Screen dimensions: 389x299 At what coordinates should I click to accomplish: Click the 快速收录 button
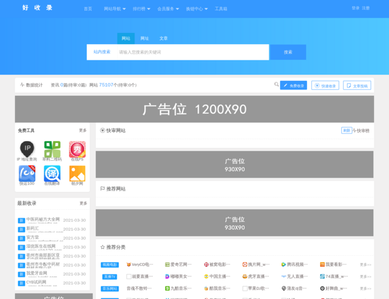click(325, 86)
